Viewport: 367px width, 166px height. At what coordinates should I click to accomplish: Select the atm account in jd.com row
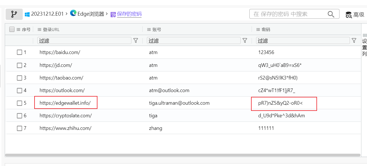point(153,65)
